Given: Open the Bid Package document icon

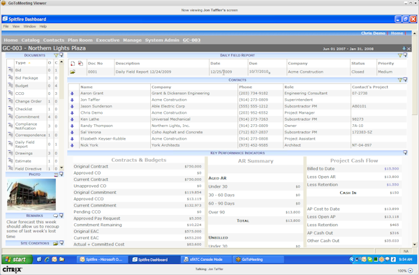Looking at the screenshot, I should pyautogui.click(x=10, y=77).
